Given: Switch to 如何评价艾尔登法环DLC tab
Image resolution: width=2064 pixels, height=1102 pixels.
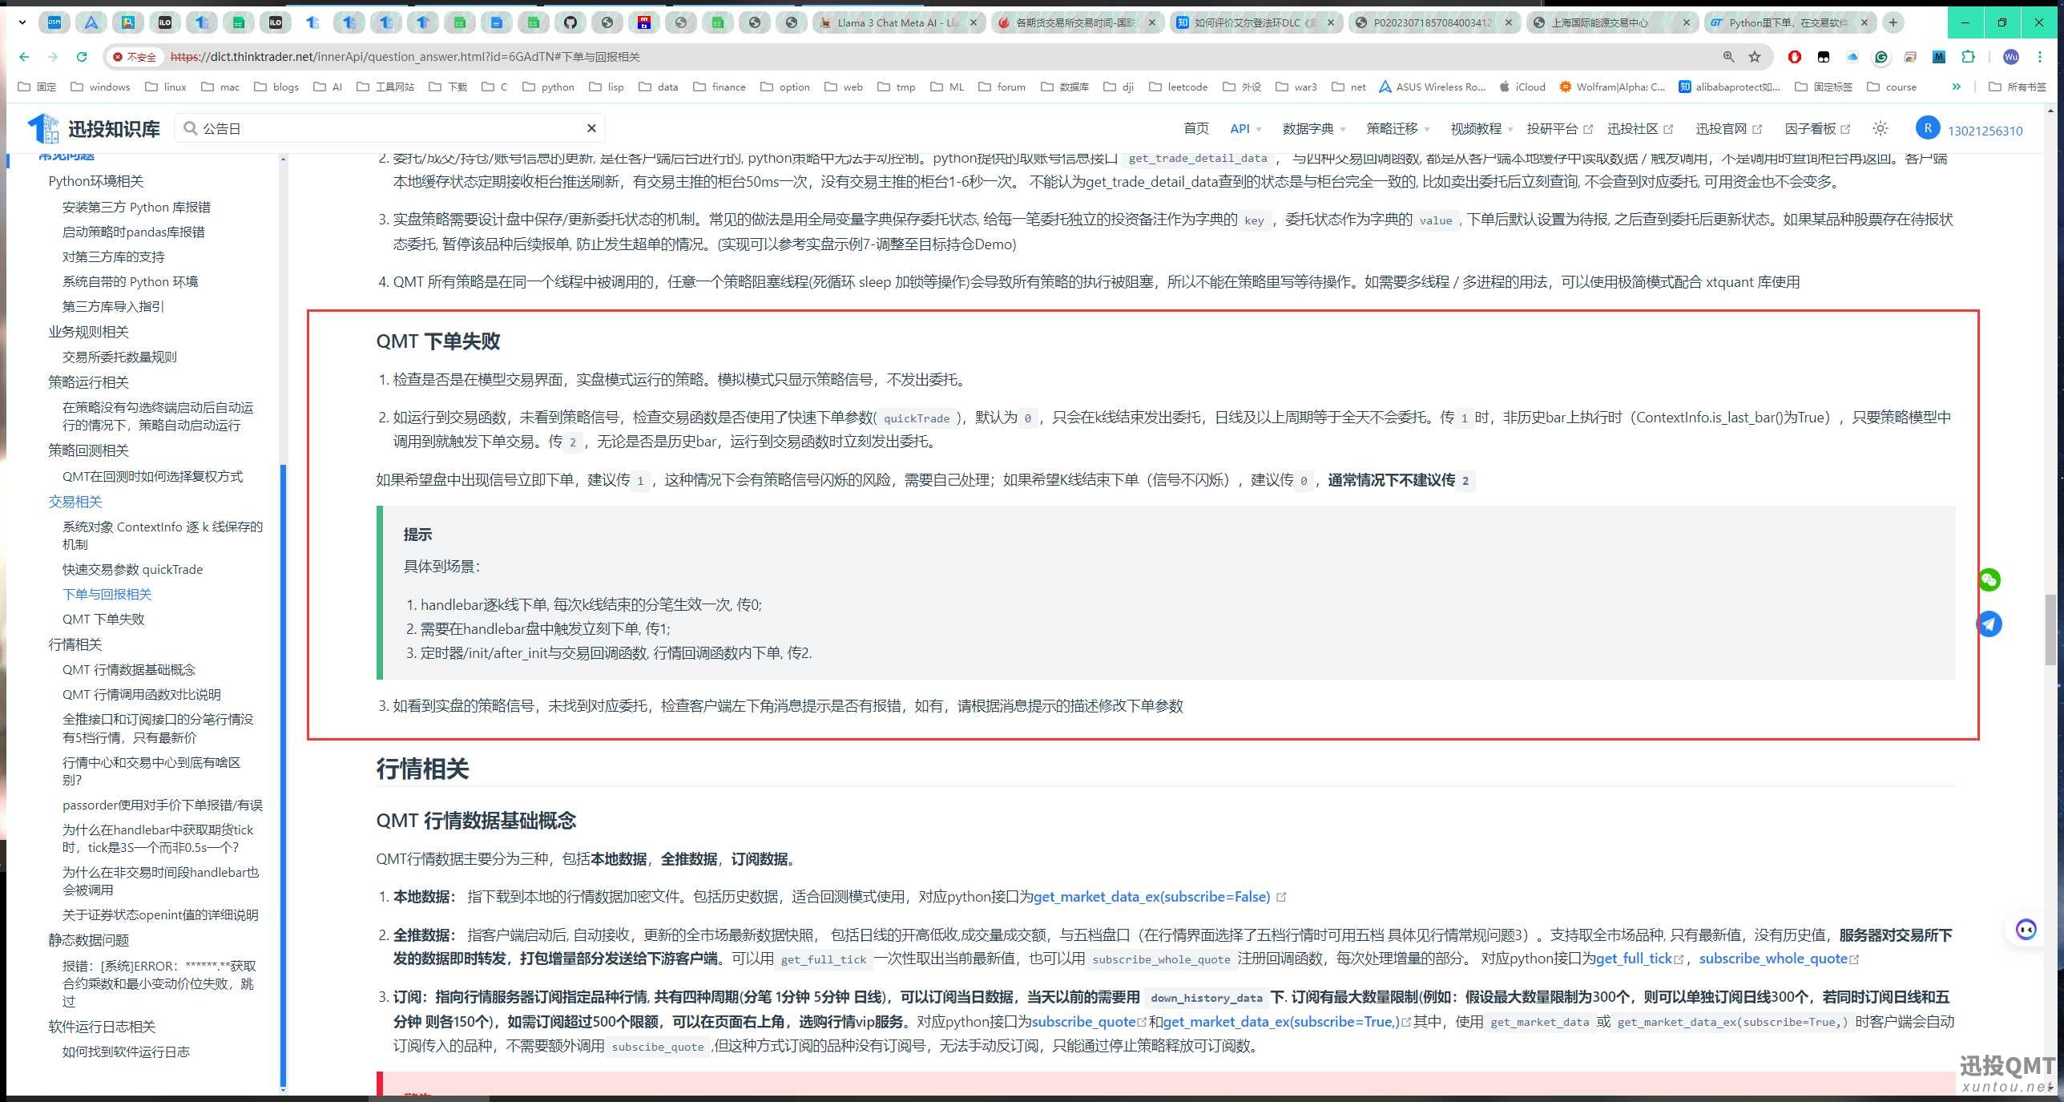Looking at the screenshot, I should tap(1255, 22).
